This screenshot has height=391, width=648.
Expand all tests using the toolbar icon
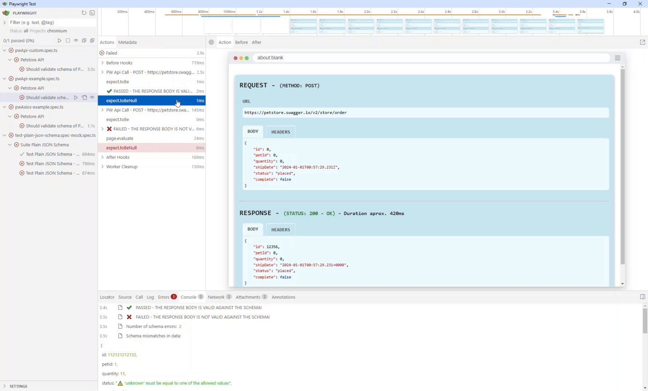pyautogui.click(x=92, y=41)
